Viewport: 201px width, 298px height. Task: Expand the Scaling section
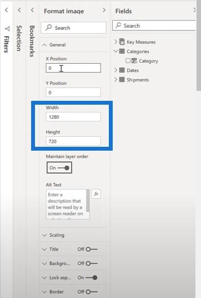click(x=44, y=235)
